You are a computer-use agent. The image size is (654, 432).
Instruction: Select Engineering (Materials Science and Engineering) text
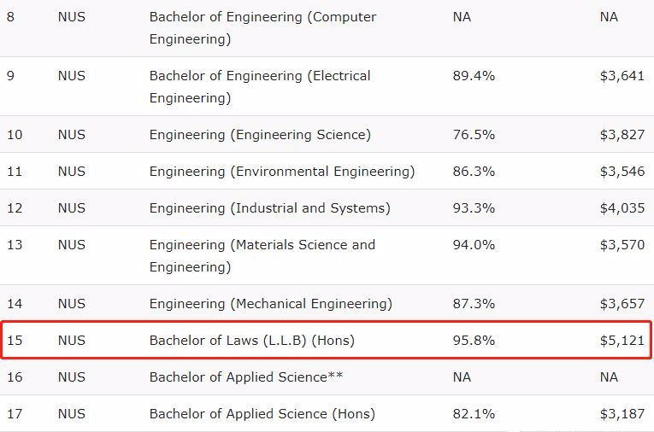click(262, 255)
